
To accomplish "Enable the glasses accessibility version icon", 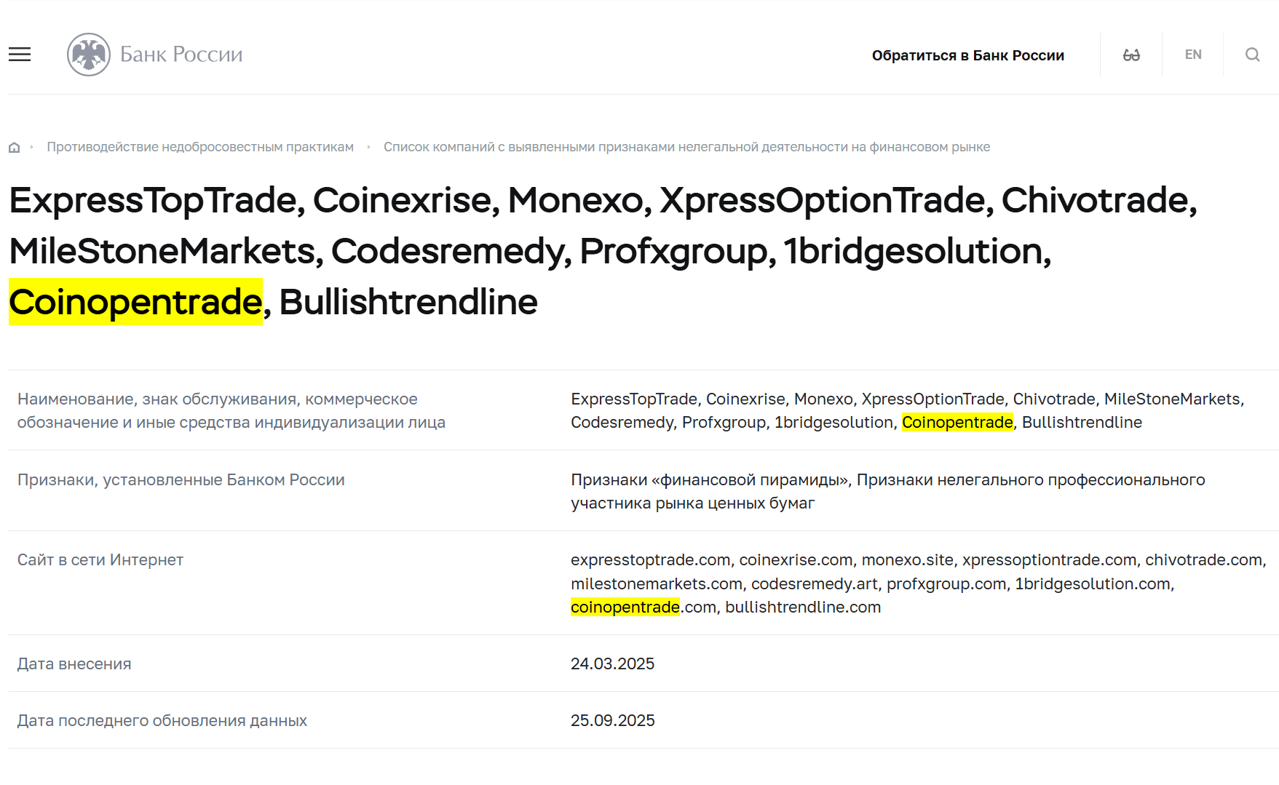I will 1131,55.
